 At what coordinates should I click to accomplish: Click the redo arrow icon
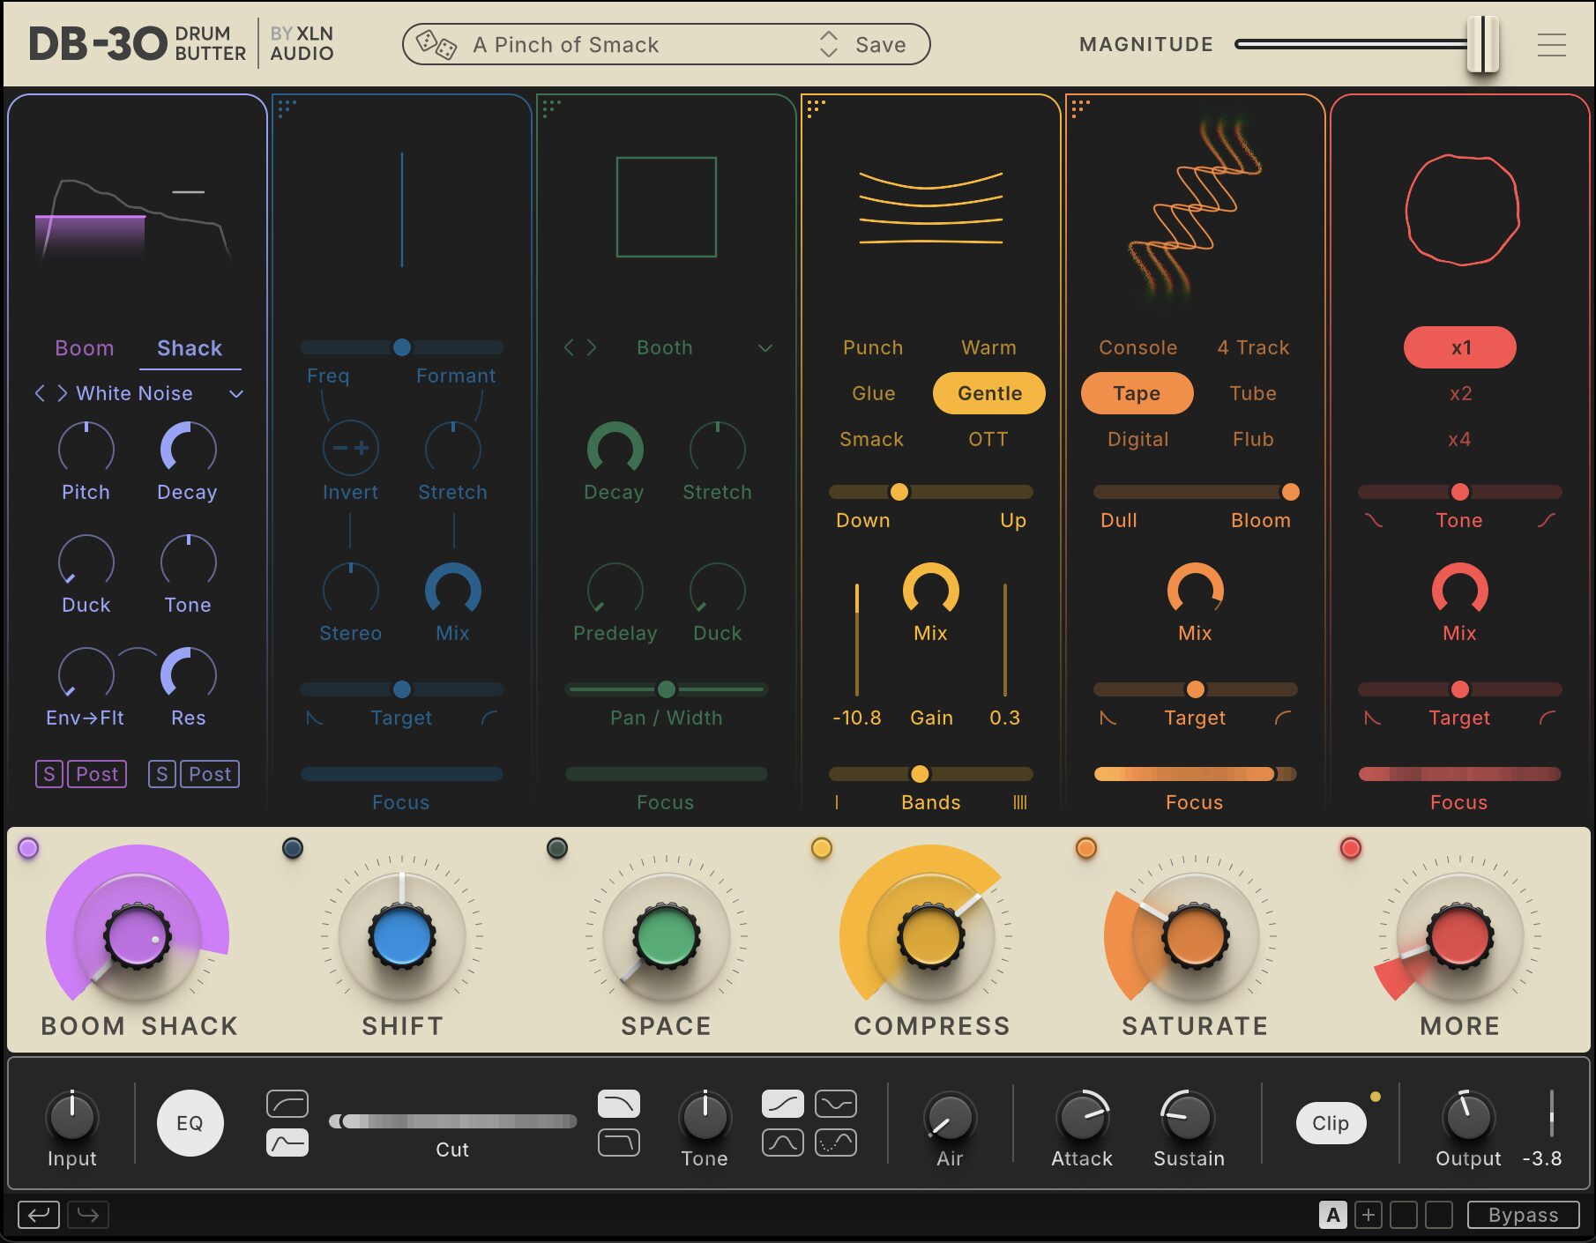[88, 1215]
